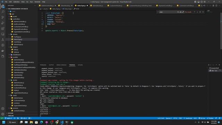Screen dimensions: 222x125
Task: Open the Search view in activity bar
Action: (x=3, y=12)
